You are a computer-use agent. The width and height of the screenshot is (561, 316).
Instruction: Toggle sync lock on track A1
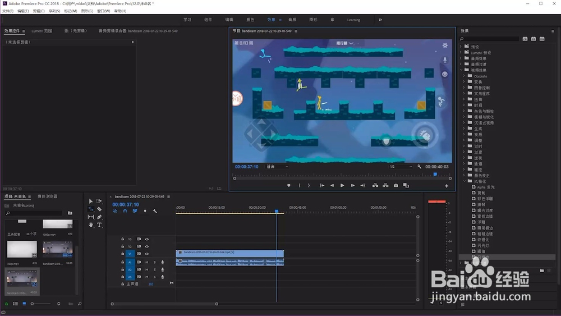point(139,262)
